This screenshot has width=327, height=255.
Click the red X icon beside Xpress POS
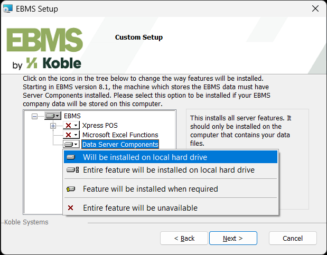point(68,126)
